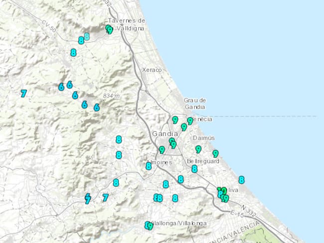Click the Daimús town label
The image size is (324, 243).
(x=203, y=137)
